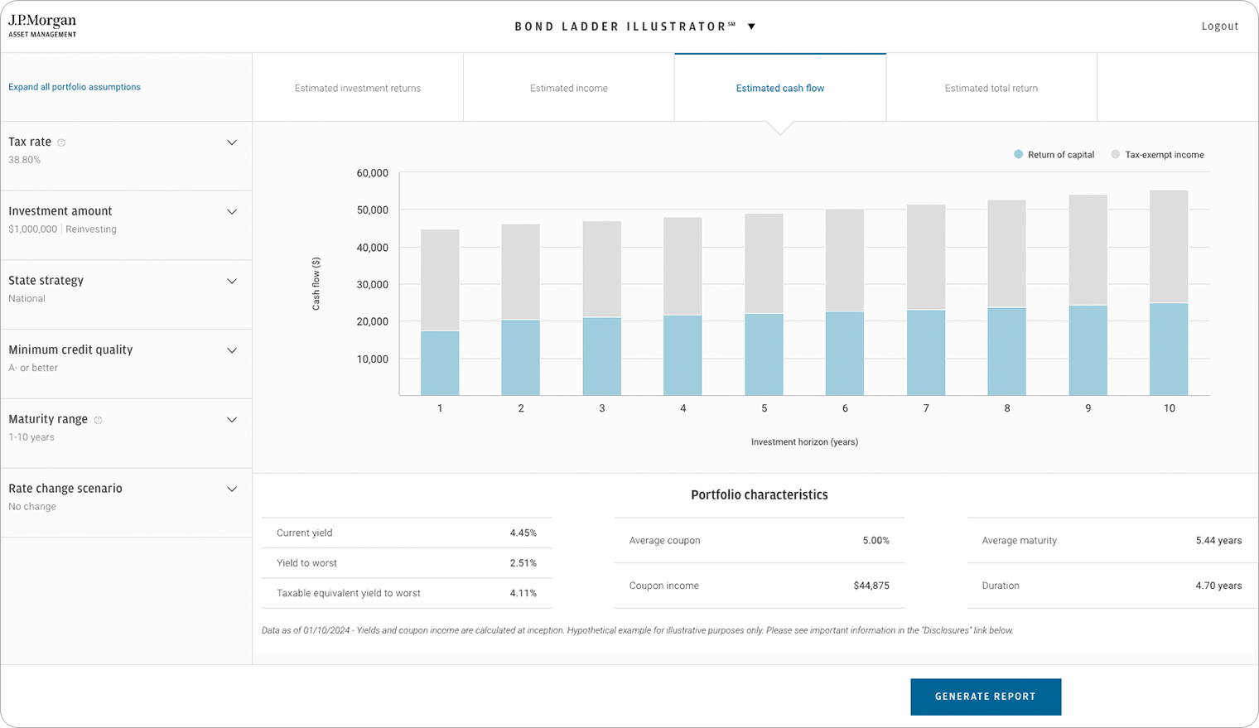Expand the Investment amount section
Image resolution: width=1259 pixels, height=728 pixels.
click(232, 212)
